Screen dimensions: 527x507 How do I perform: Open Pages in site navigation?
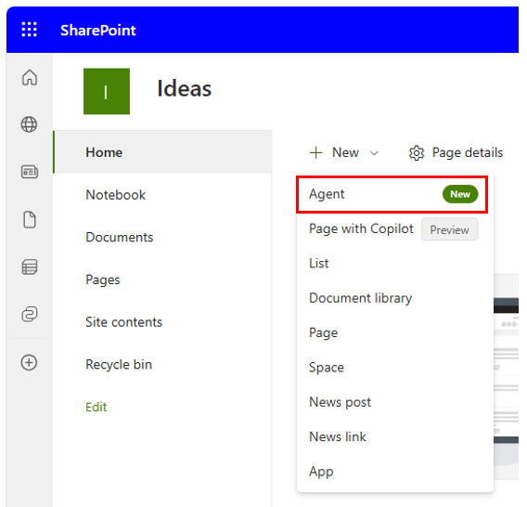coord(103,279)
